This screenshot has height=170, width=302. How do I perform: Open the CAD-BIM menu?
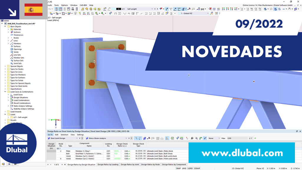[x=83, y=5]
